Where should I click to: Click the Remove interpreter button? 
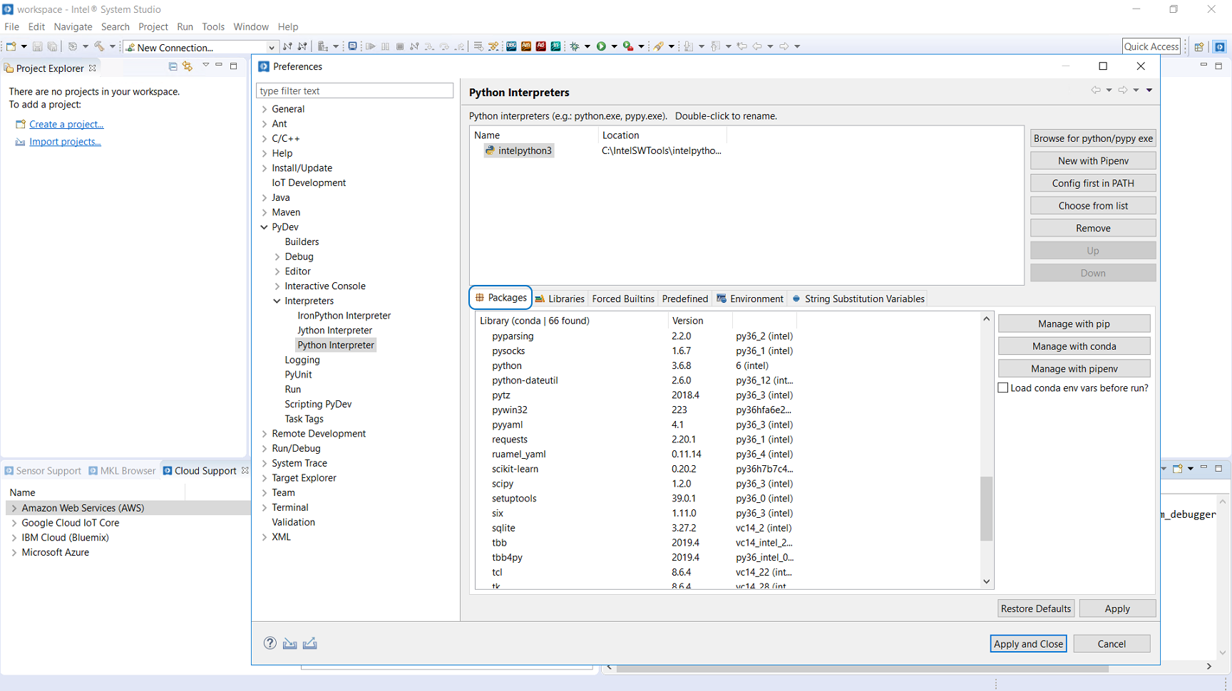[1093, 228]
